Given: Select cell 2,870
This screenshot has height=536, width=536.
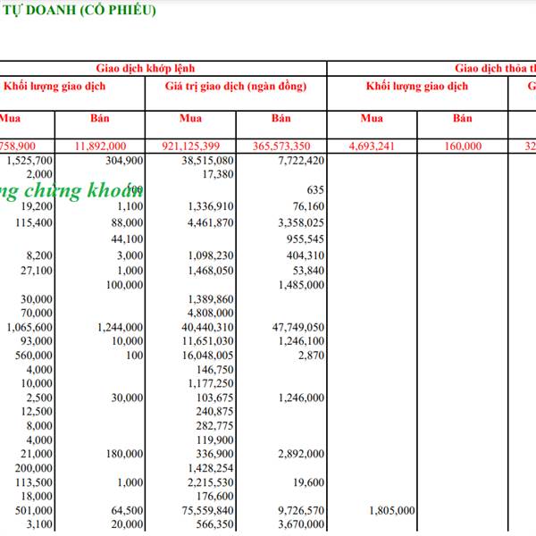Looking at the screenshot, I should pos(311,356).
